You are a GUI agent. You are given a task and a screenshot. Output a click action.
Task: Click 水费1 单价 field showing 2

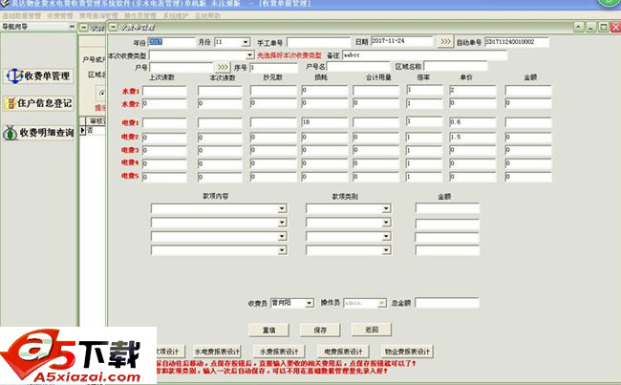[473, 91]
